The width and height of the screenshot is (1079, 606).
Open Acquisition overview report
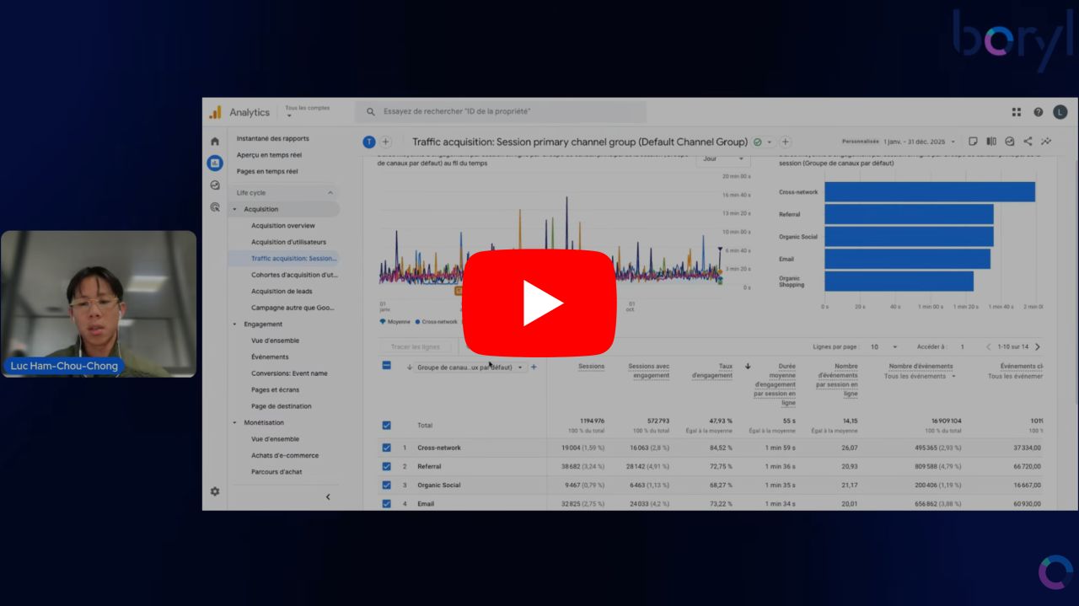pyautogui.click(x=283, y=226)
